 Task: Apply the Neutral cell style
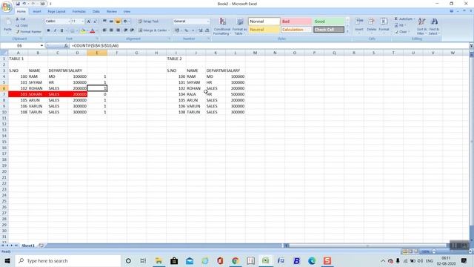264,30
